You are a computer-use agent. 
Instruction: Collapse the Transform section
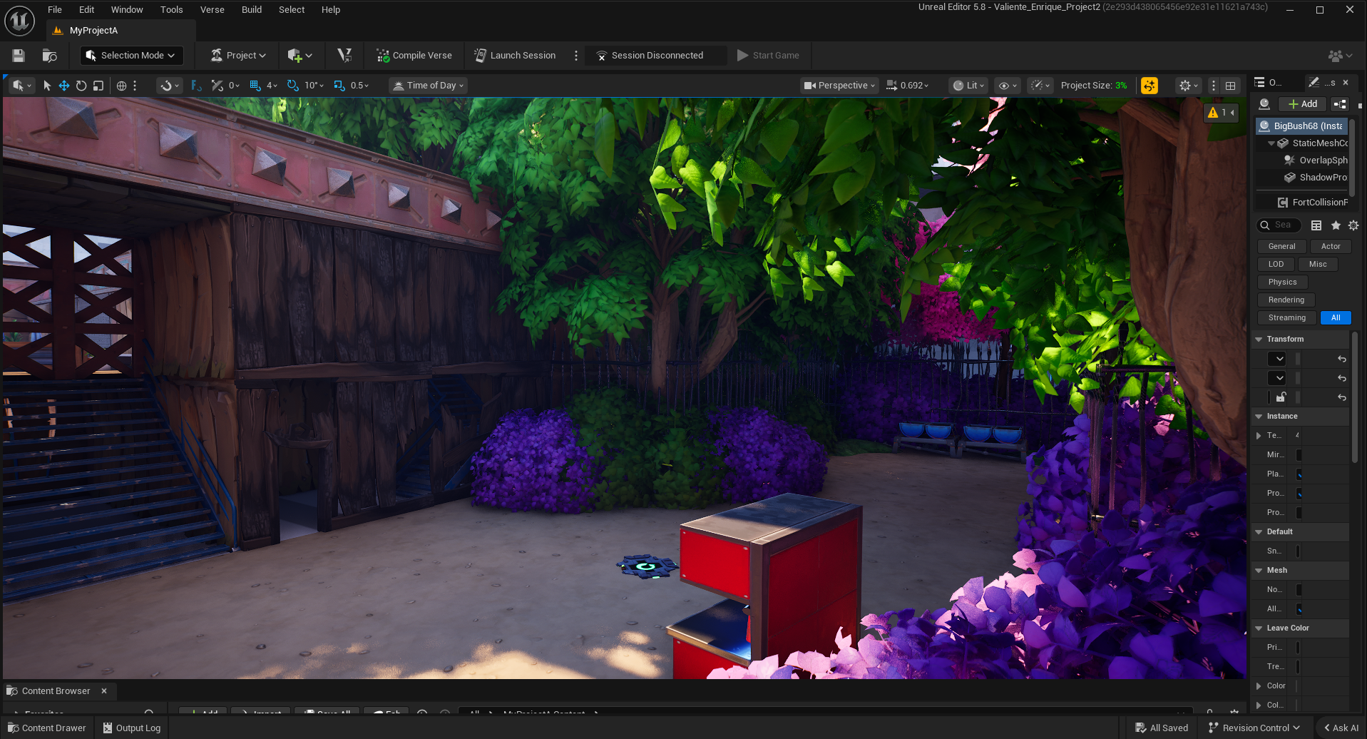tap(1259, 340)
